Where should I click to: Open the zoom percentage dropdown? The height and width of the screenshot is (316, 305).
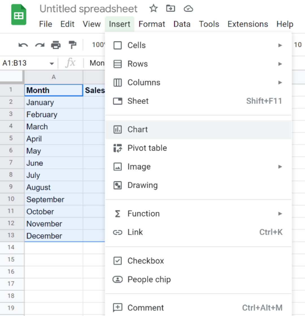(98, 45)
